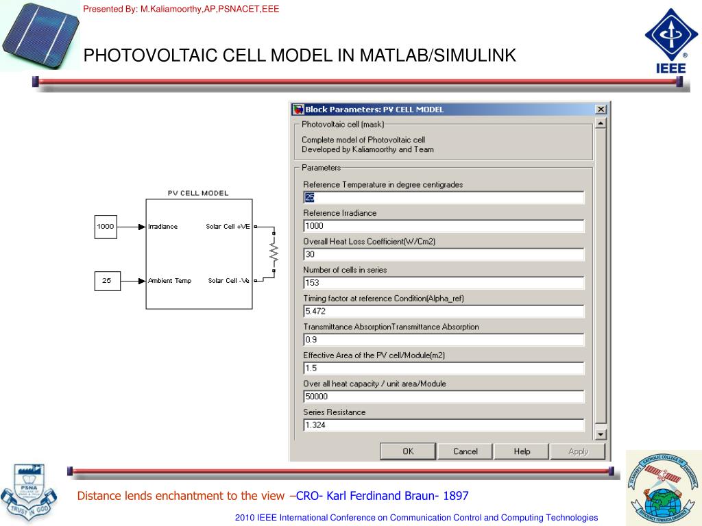Click the 'Series Resistance' label

335,412
